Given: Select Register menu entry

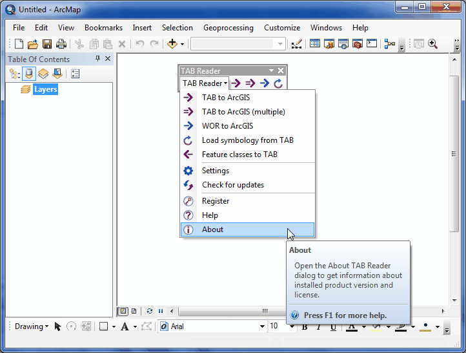Looking at the screenshot, I should [x=247, y=201].
